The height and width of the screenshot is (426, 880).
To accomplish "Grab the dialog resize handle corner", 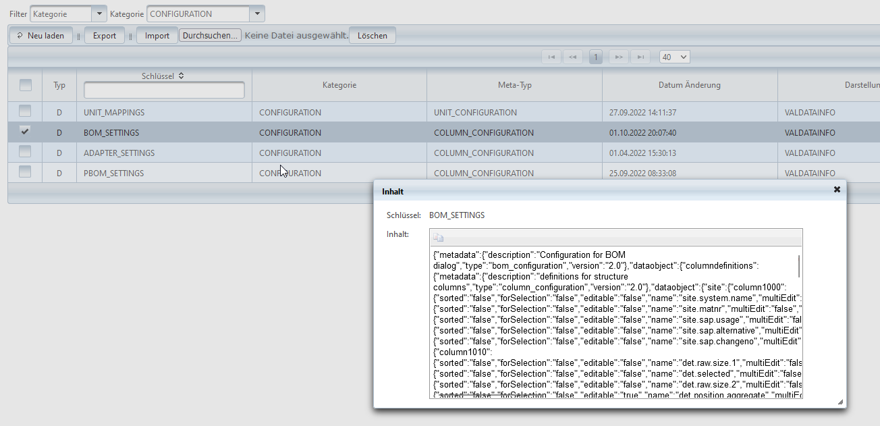I will tap(840, 402).
